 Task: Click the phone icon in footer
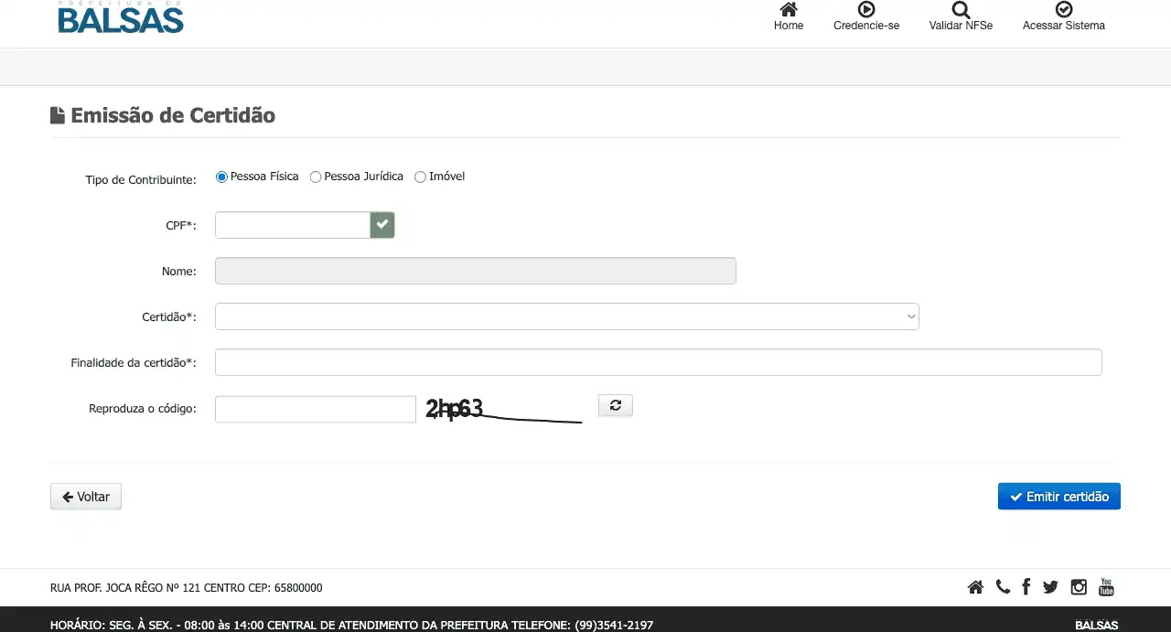pyautogui.click(x=1003, y=587)
